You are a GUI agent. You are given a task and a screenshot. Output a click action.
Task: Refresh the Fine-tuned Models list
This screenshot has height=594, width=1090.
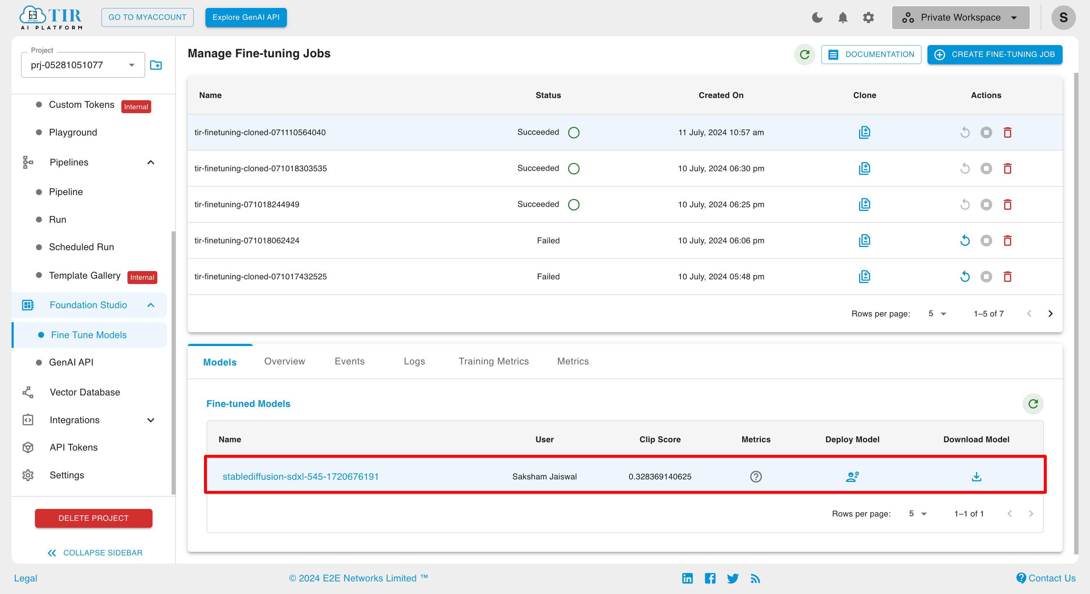tap(1033, 404)
